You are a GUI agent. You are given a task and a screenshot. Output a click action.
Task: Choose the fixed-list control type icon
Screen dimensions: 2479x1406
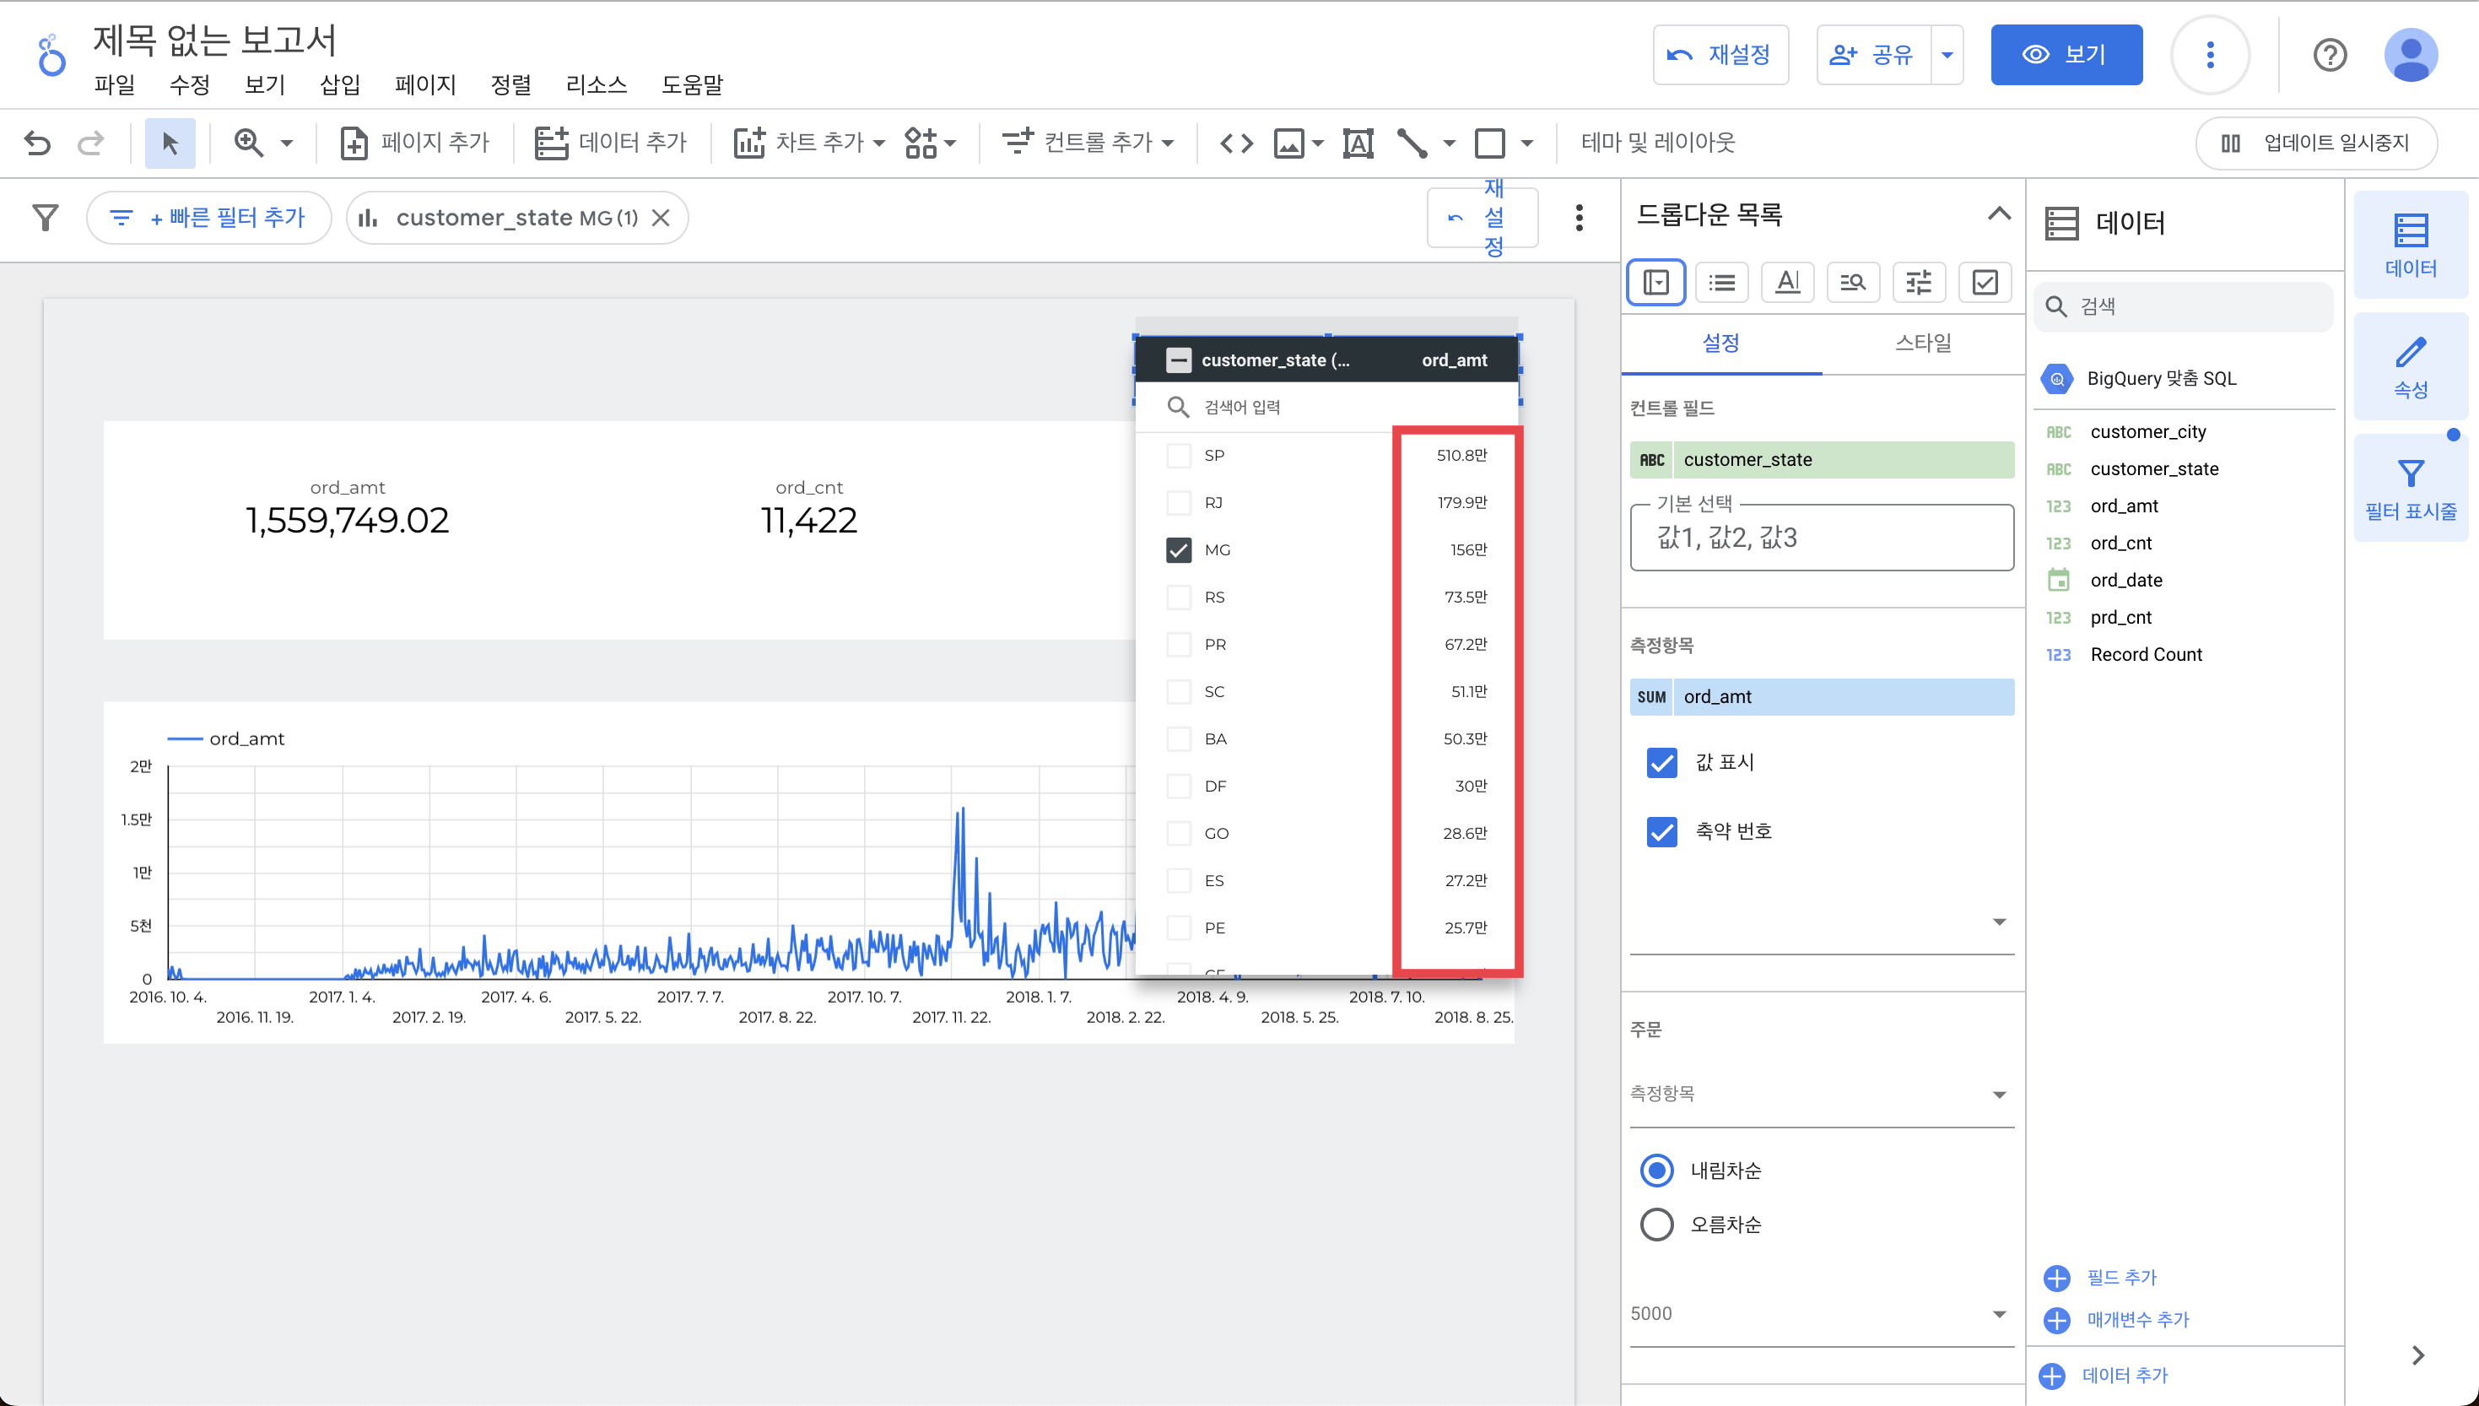1721,282
